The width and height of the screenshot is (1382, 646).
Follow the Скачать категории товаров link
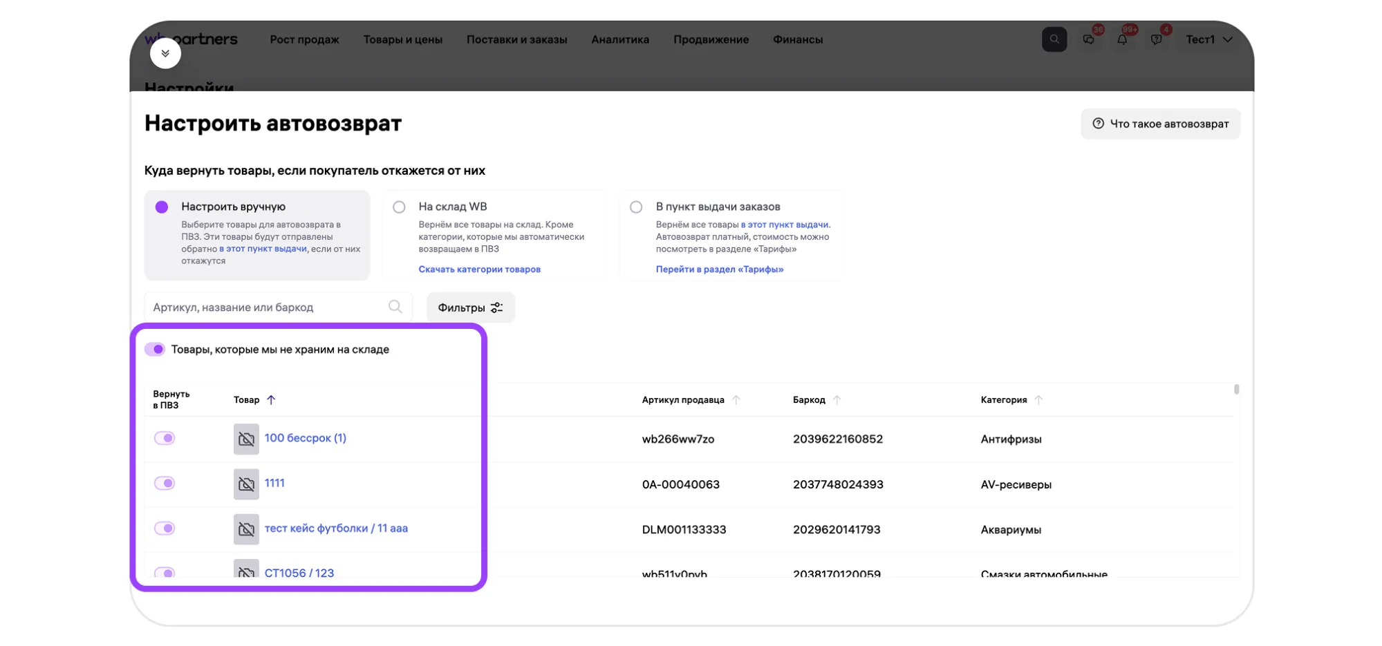(480, 269)
